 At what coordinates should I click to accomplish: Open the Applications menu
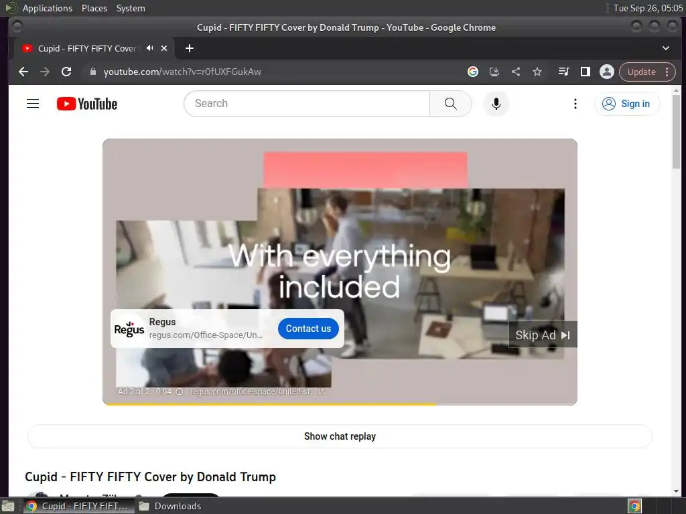point(48,8)
